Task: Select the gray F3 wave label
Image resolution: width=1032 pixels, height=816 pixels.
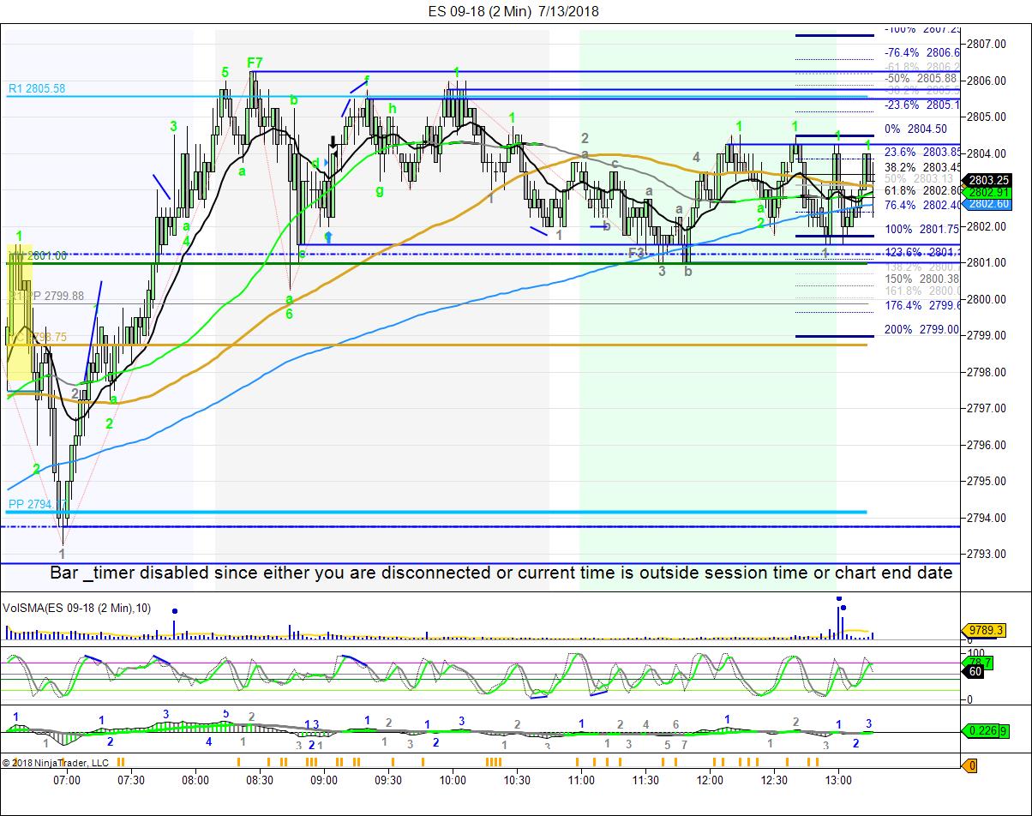Action: coord(636,253)
